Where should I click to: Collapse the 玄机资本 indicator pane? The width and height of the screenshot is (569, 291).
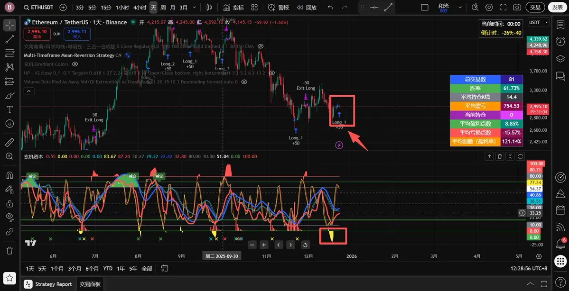click(510, 156)
